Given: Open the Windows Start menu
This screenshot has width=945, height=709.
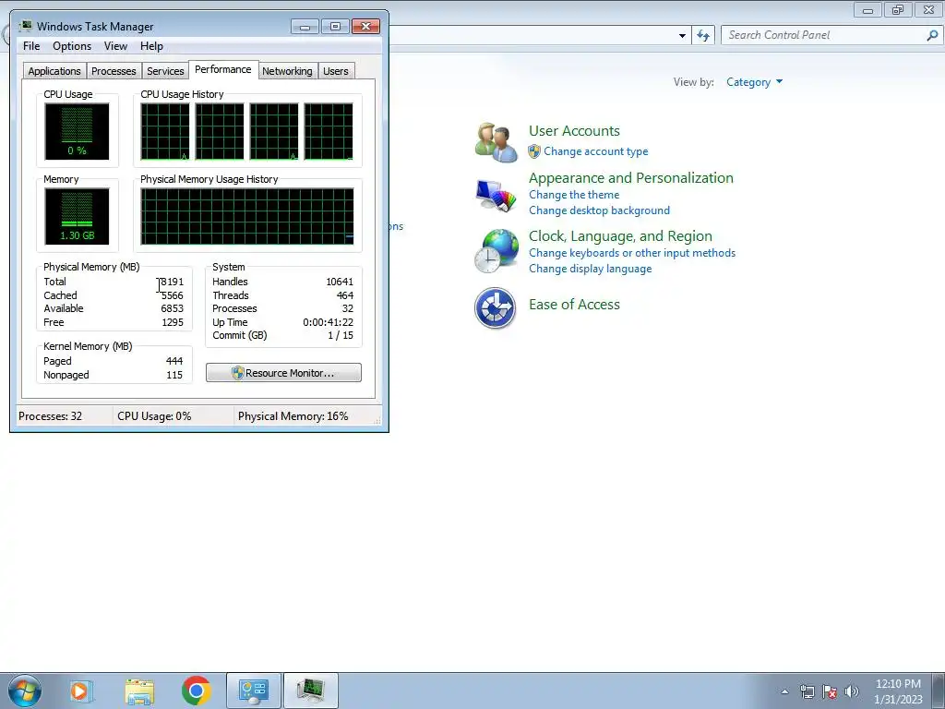Looking at the screenshot, I should (25, 691).
